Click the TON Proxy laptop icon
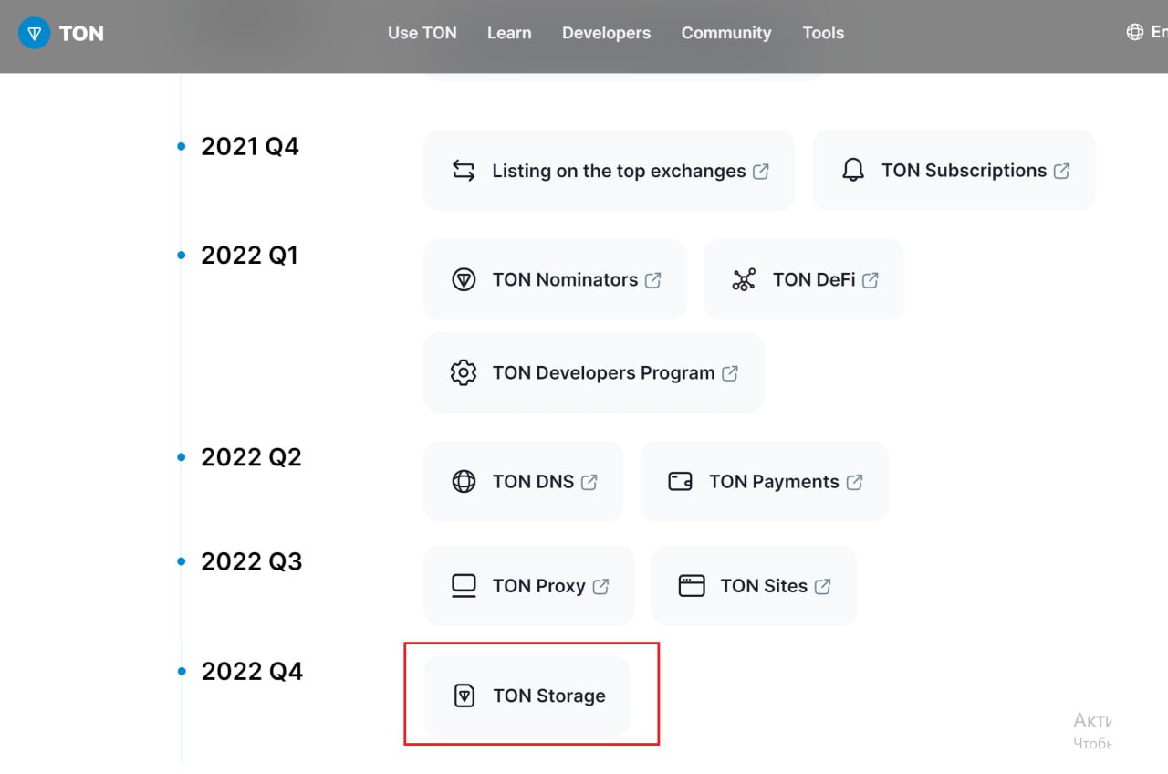1168x774 pixels. coord(464,586)
